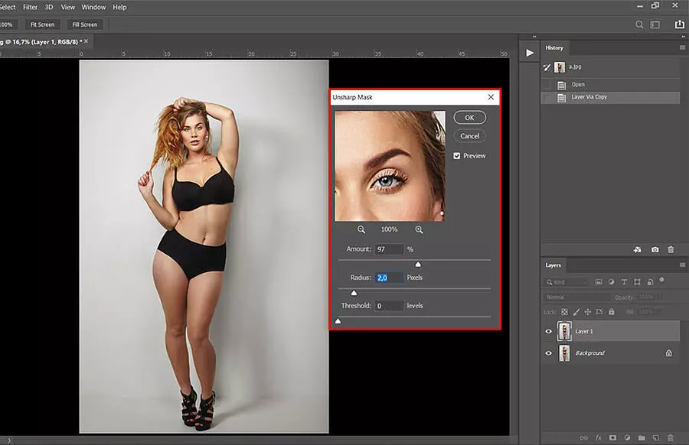Zoom in on the Unsharp Mask preview
Image resolution: width=689 pixels, height=445 pixels.
(x=418, y=229)
